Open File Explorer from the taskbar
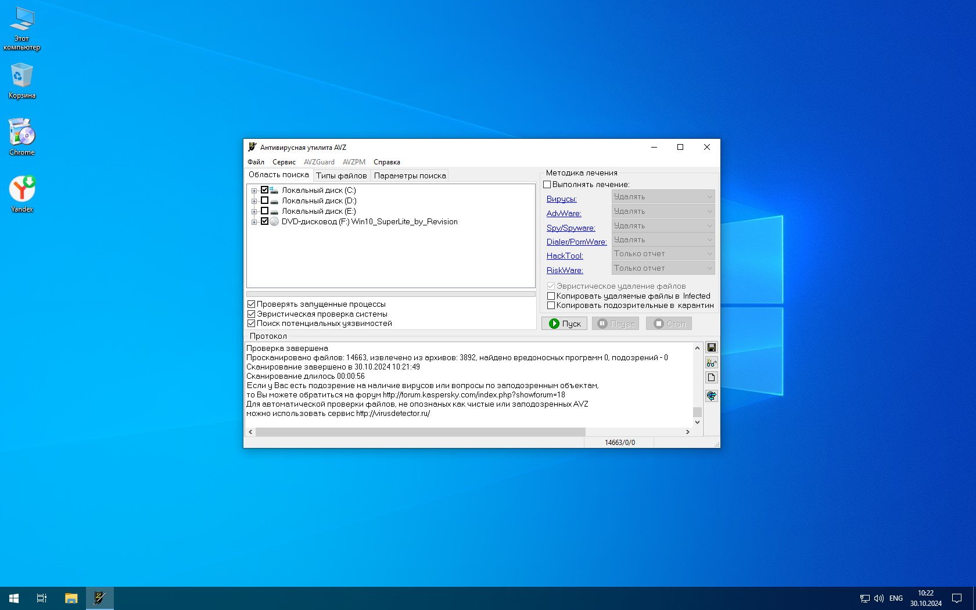 [x=71, y=598]
